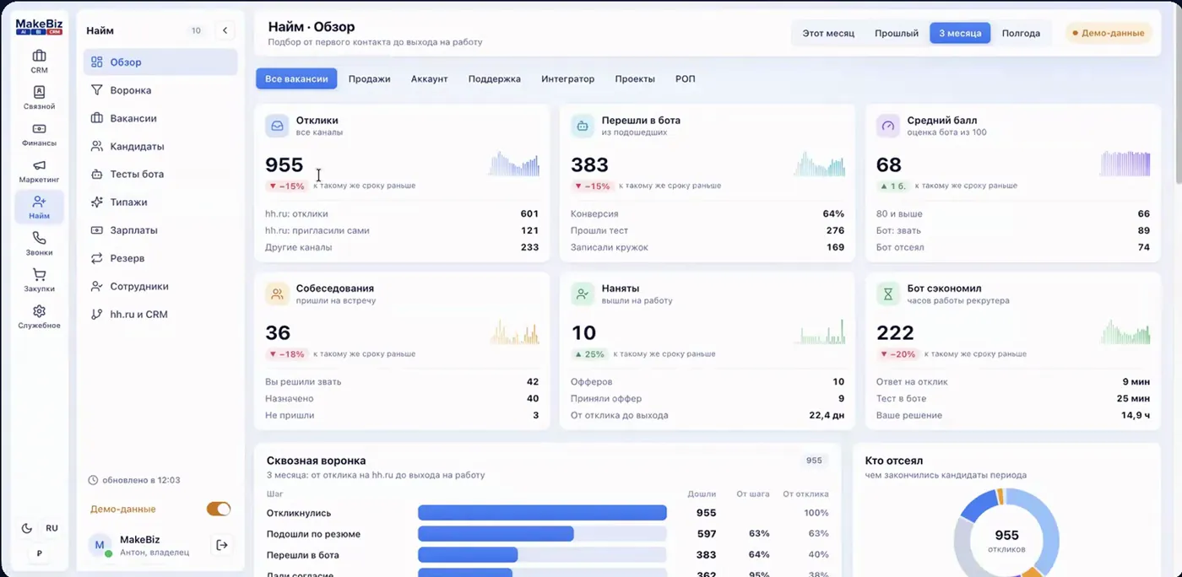Select the 3 месяца period
This screenshot has height=577, width=1182.
click(x=960, y=33)
